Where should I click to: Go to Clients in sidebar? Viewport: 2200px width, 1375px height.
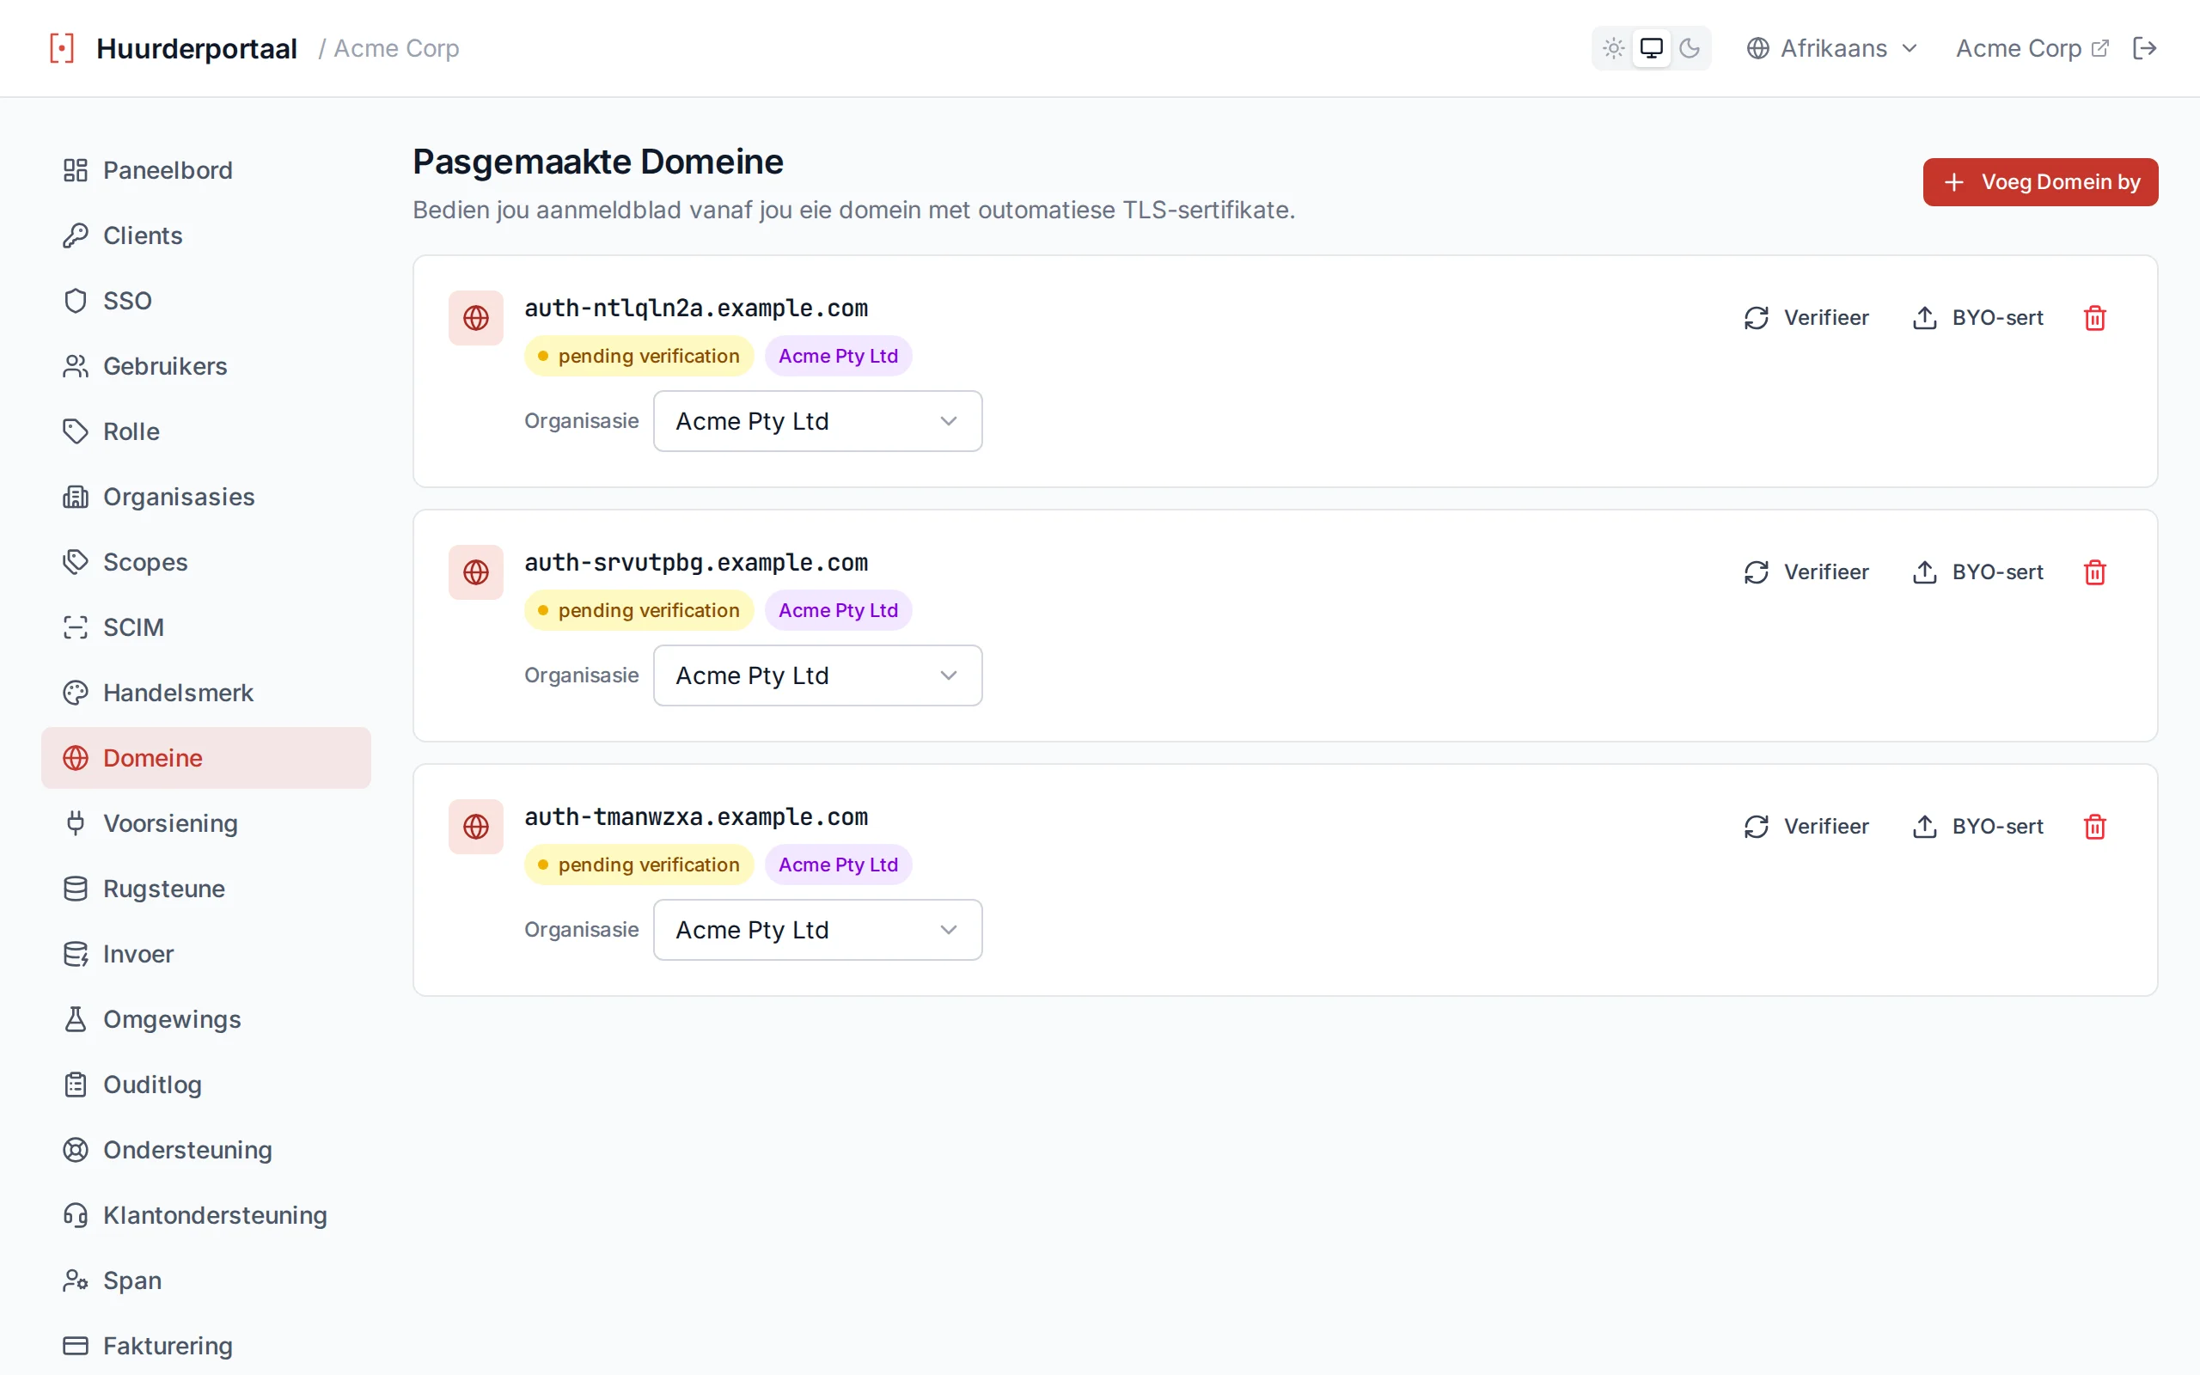[205, 235]
